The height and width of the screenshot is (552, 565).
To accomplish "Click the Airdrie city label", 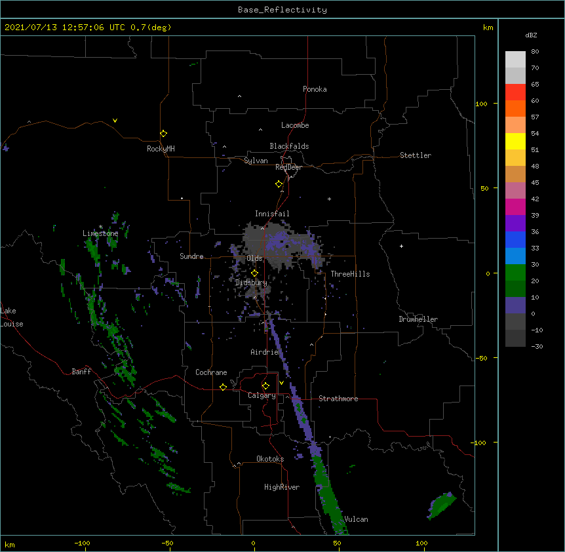I will pyautogui.click(x=265, y=352).
